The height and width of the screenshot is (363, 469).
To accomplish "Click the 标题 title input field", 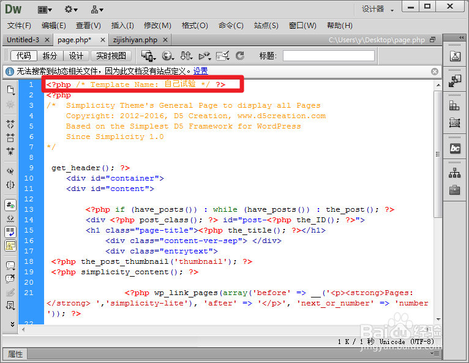I will (328, 56).
